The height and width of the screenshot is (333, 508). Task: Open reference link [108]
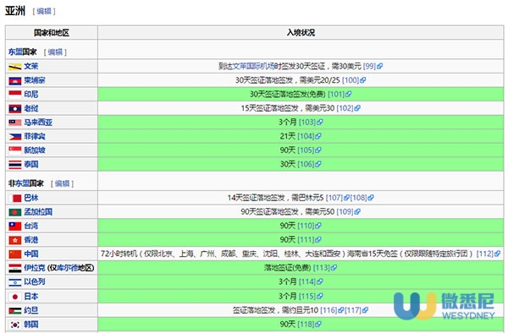click(x=359, y=198)
